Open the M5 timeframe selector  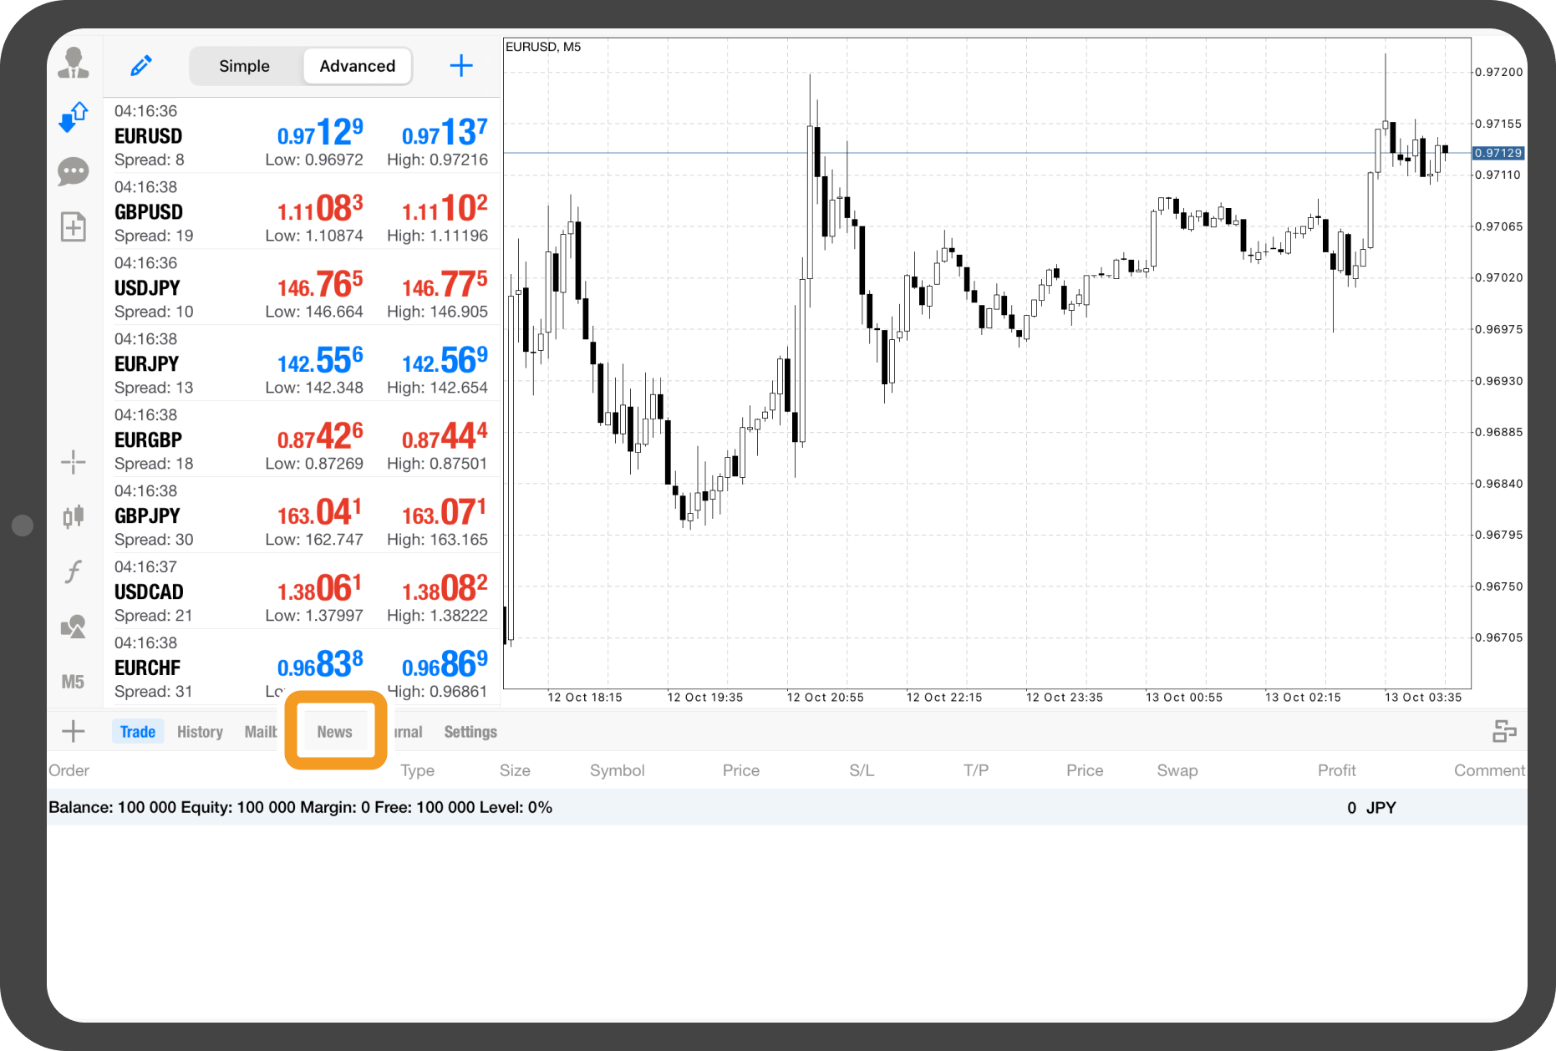[x=74, y=682]
